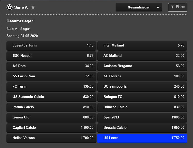Screen dimensions: 193x148
Task: Choose AC Florenz odds 100.00
Action: coord(142,76)
